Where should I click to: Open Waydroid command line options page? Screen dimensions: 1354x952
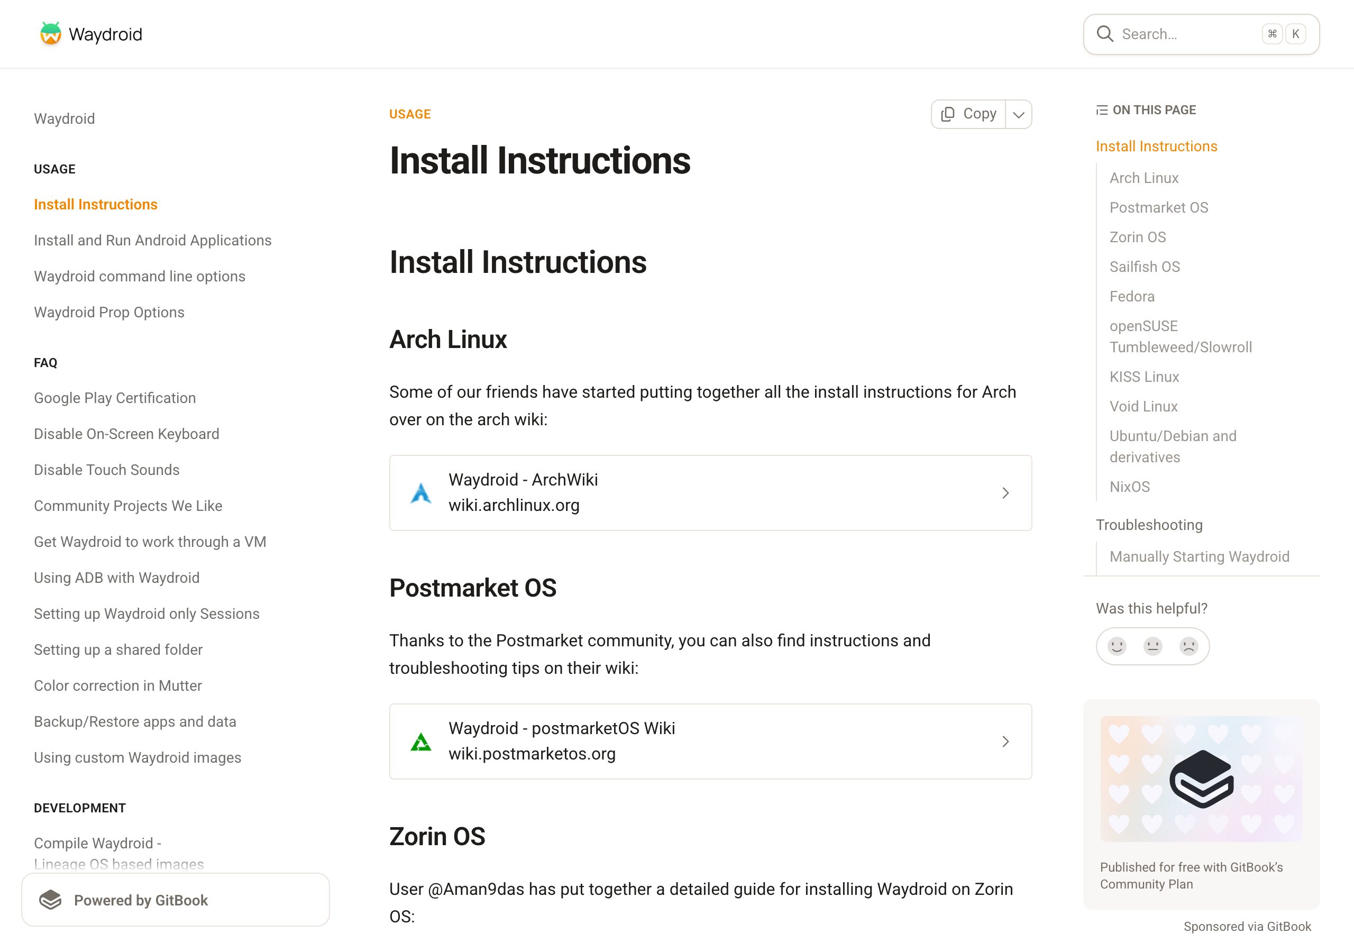[140, 276]
